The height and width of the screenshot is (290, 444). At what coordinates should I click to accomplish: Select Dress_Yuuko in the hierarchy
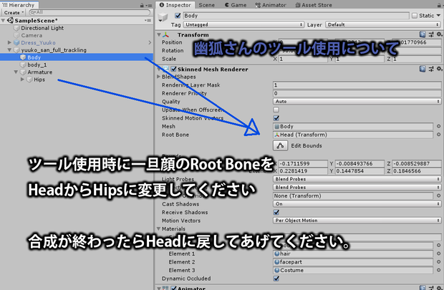tap(38, 43)
